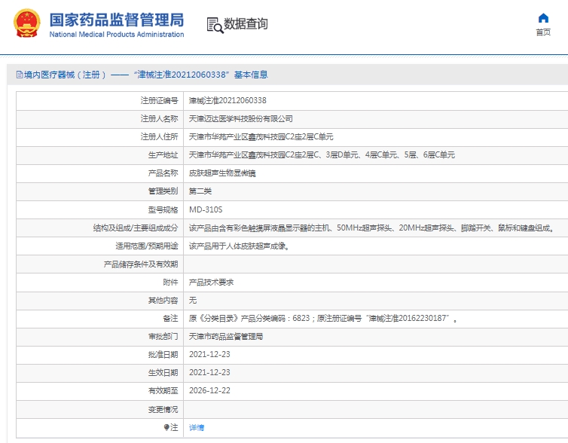The height and width of the screenshot is (443, 568).
Task: Click the 数据查询 heading
Action: 246,24
